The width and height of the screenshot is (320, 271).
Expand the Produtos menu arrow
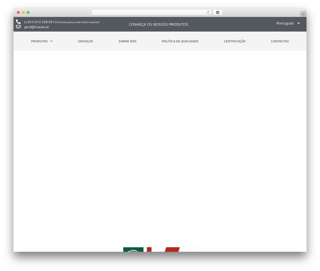tap(51, 41)
